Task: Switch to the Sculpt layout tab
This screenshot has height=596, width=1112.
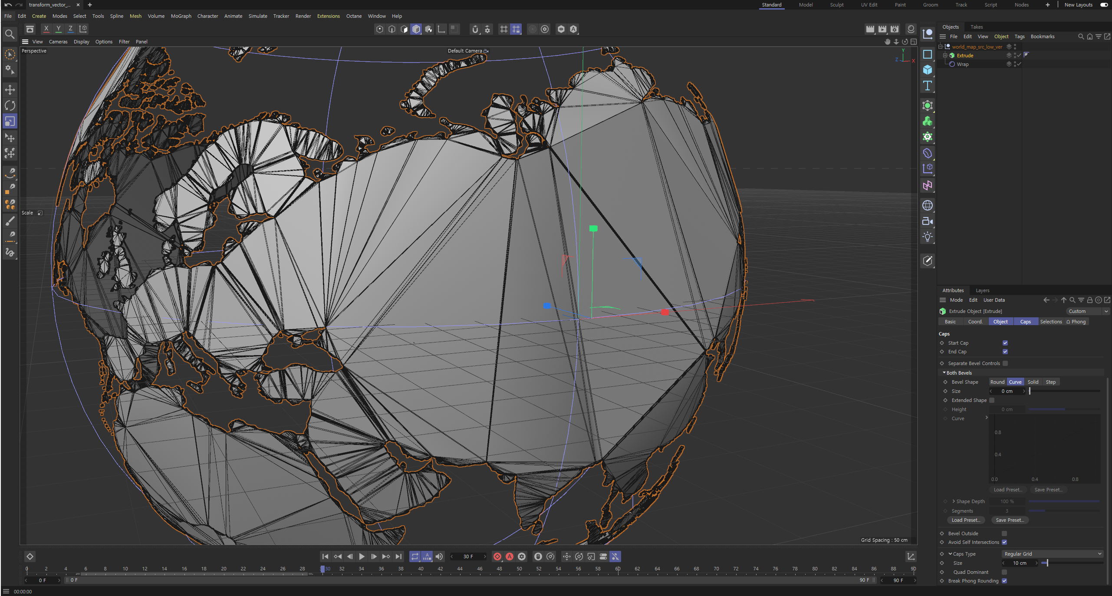Action: 837,5
